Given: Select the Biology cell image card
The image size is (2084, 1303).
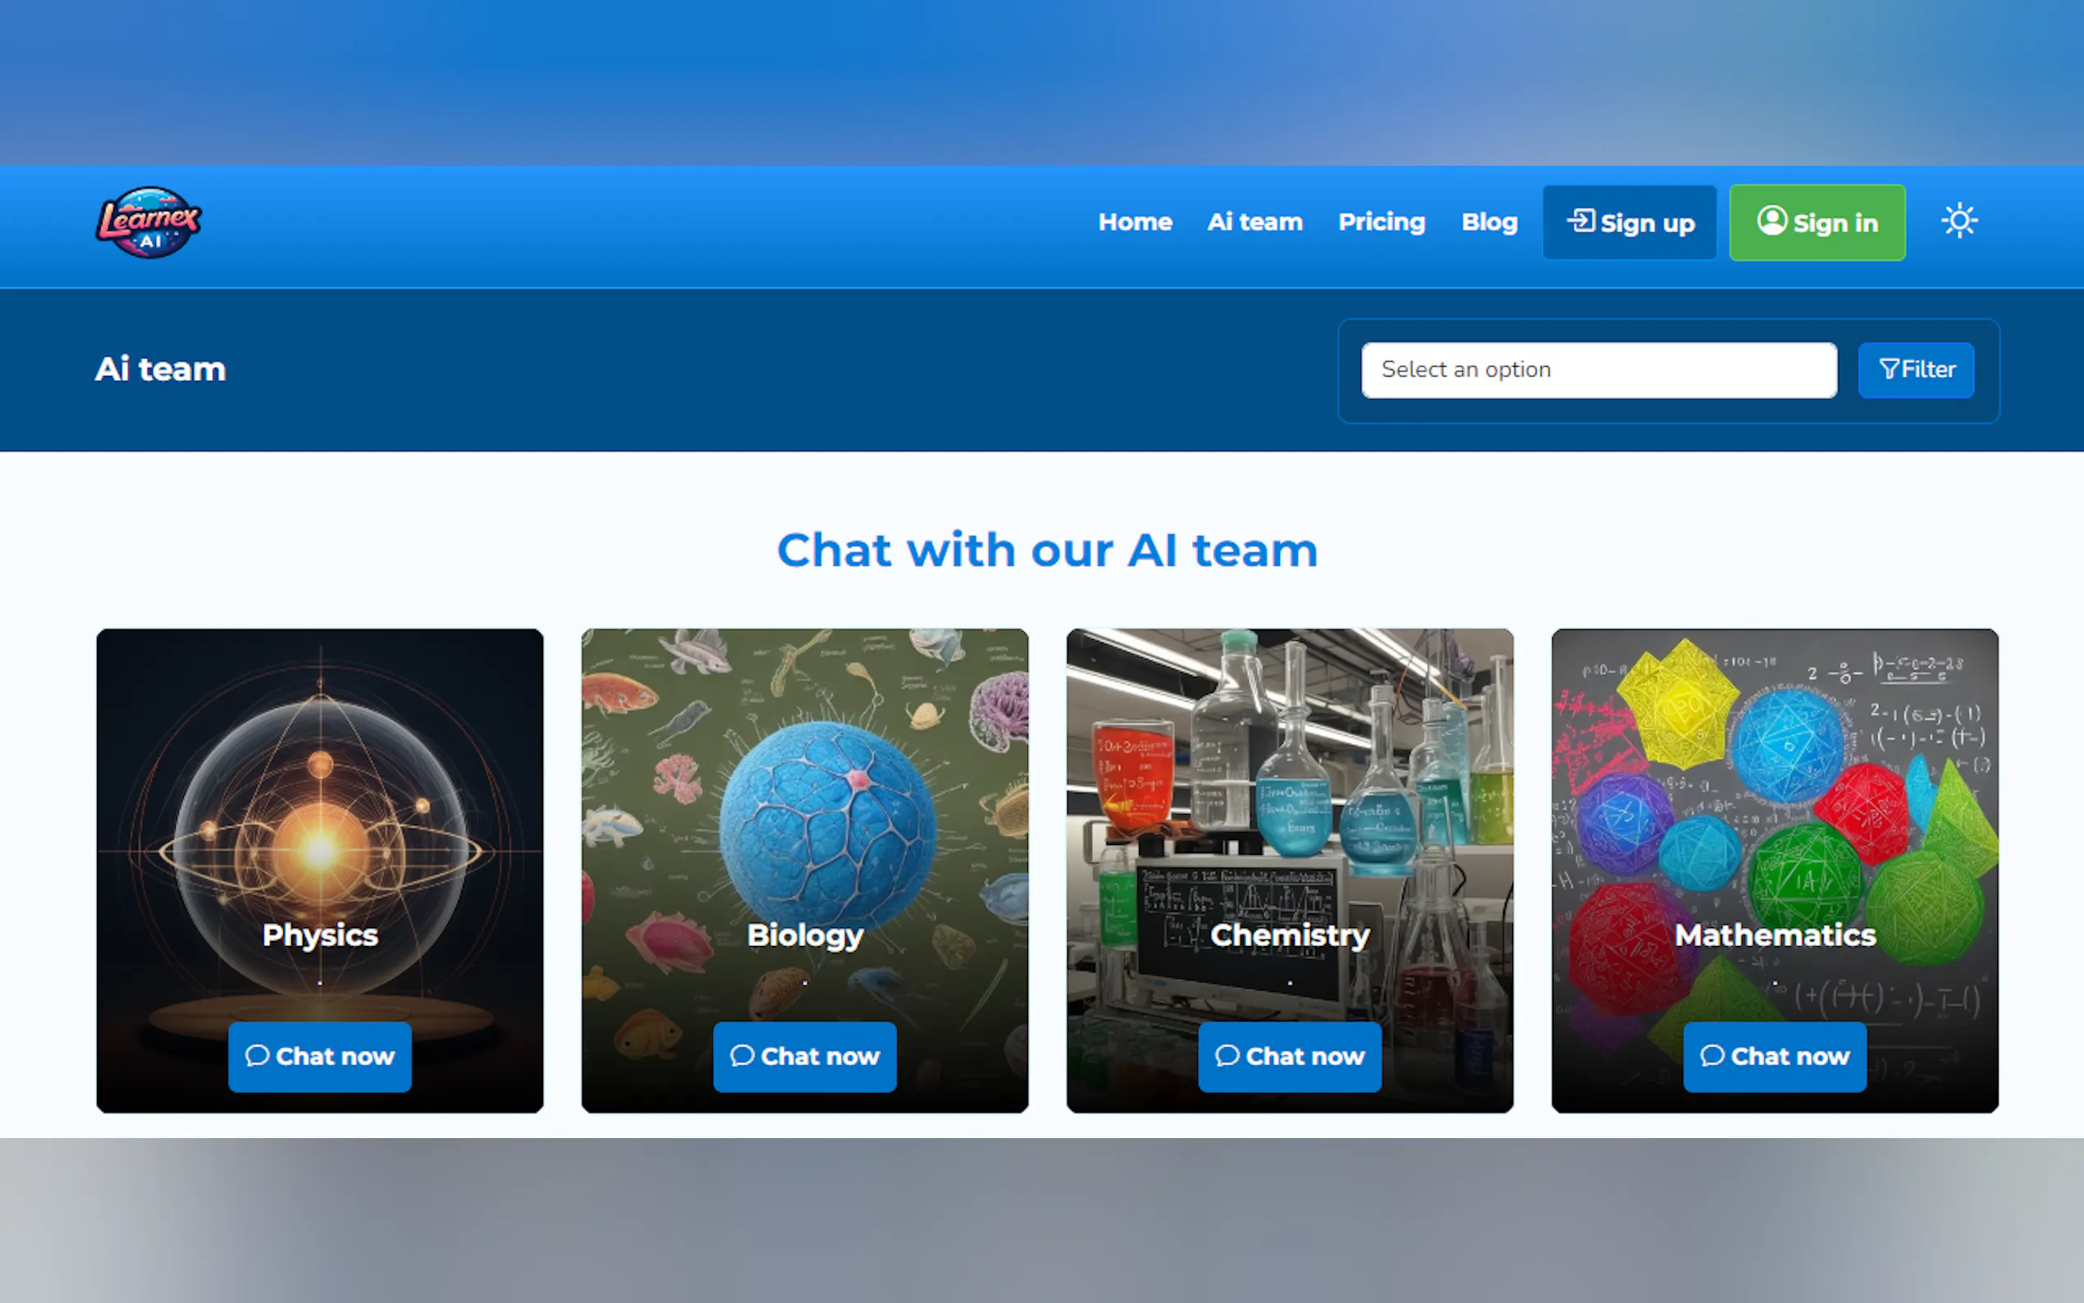Looking at the screenshot, I should (805, 871).
